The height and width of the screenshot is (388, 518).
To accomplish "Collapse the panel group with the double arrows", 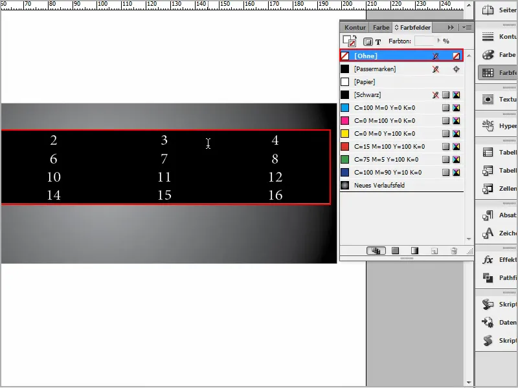I will click(x=451, y=27).
